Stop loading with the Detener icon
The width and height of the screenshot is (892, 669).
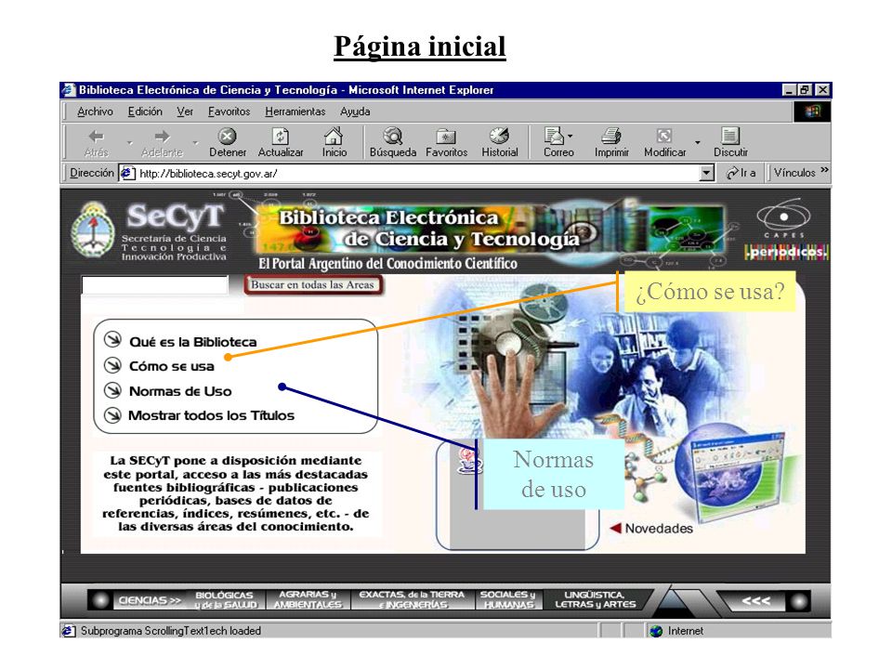click(227, 136)
